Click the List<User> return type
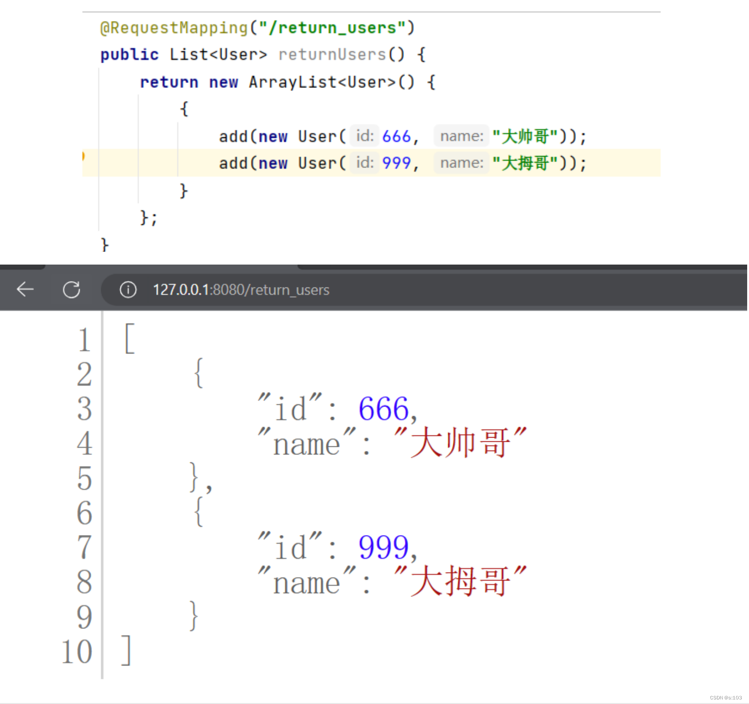Image resolution: width=749 pixels, height=704 pixels. [x=218, y=54]
